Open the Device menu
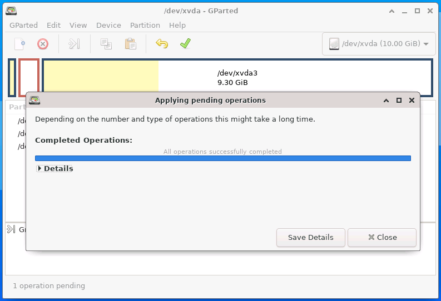This screenshot has width=441, height=301. [x=108, y=26]
